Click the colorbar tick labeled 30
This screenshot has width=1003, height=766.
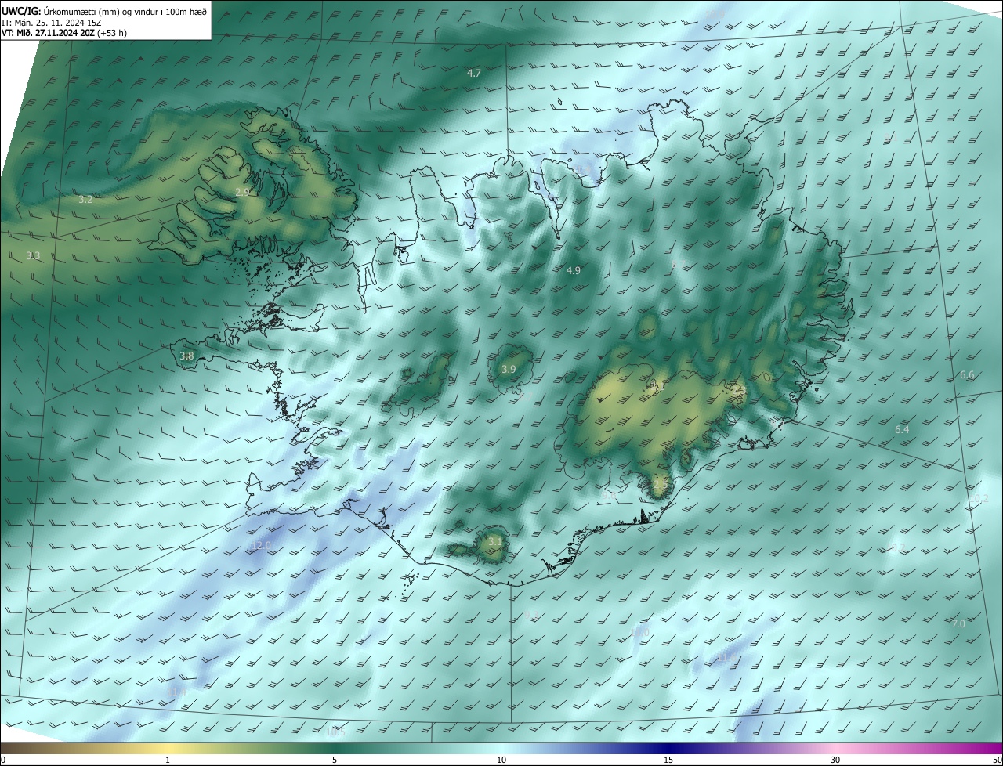tap(835, 760)
